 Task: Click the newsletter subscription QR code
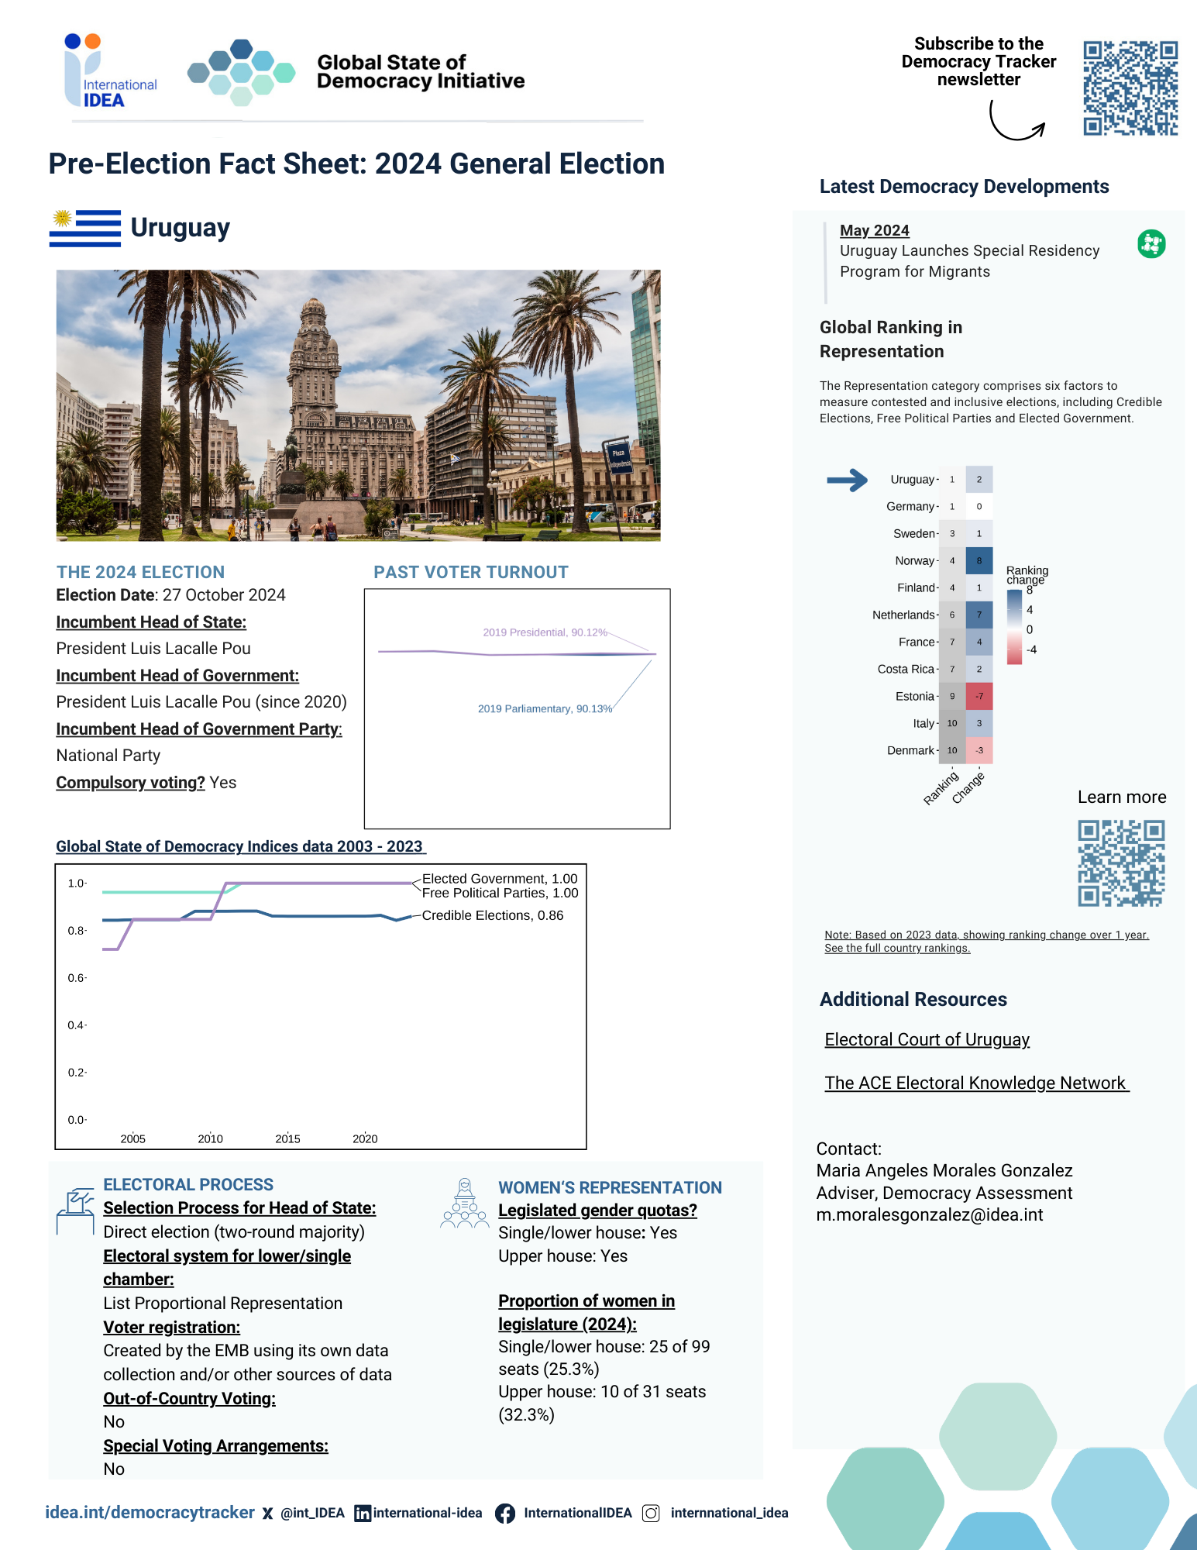(x=1130, y=88)
